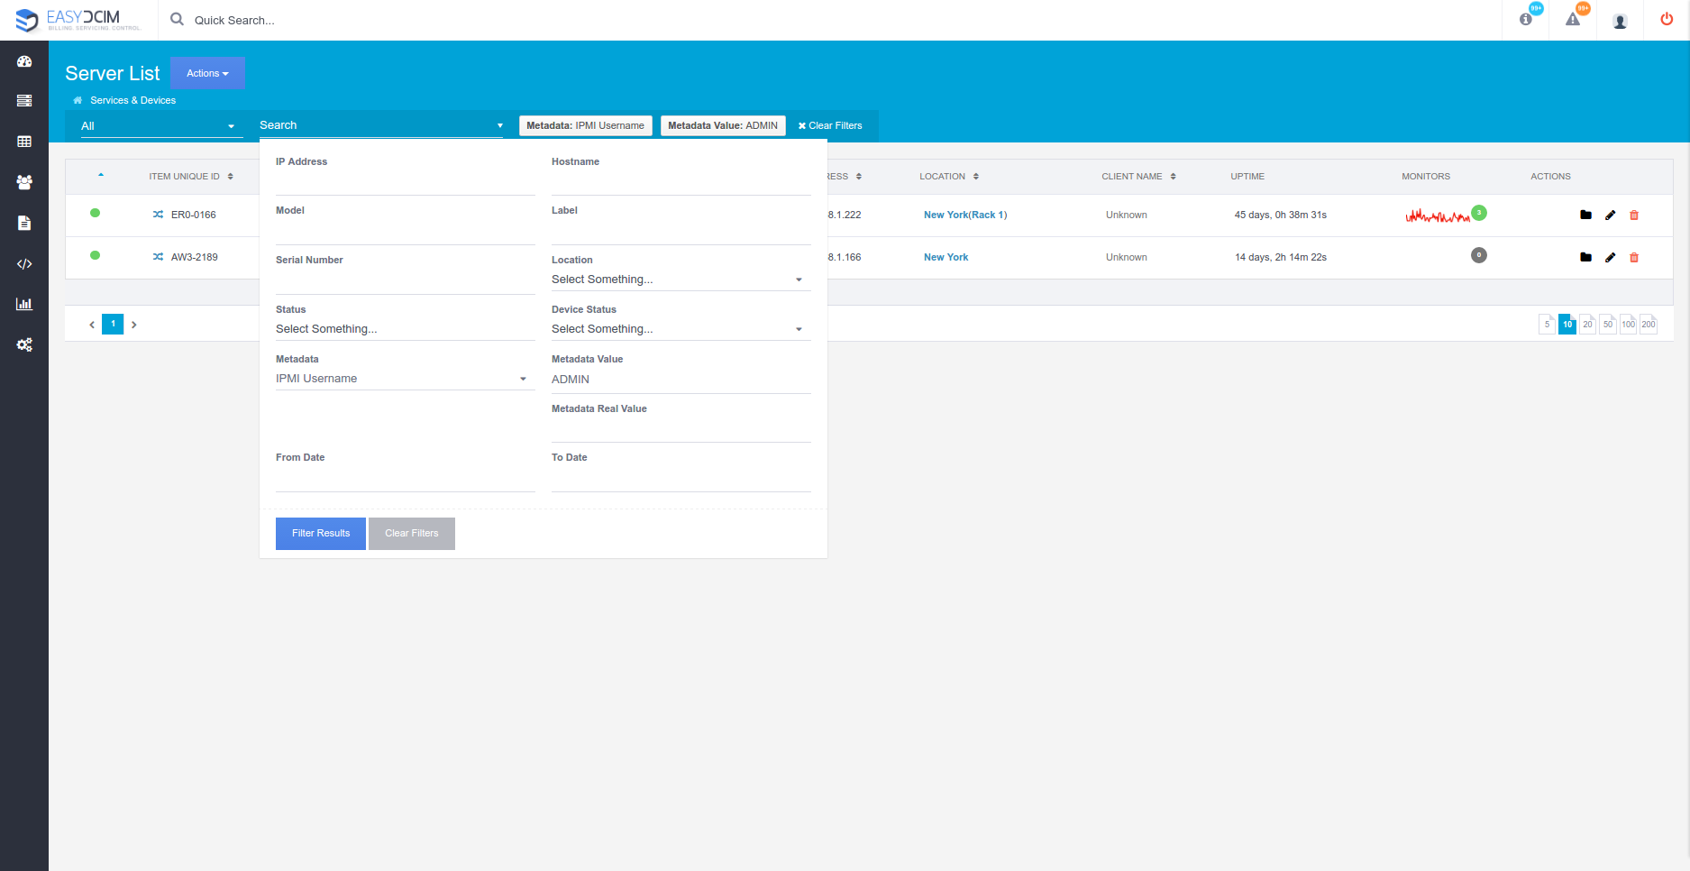Open the warning alerts notification icon

(x=1573, y=19)
